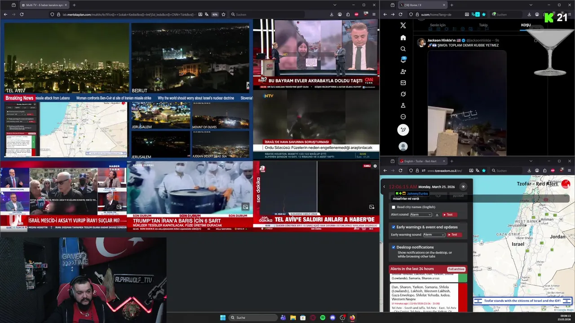Collapse Tzofar panel with the back chevron
Screen dimensions: 575x323
(384, 187)
